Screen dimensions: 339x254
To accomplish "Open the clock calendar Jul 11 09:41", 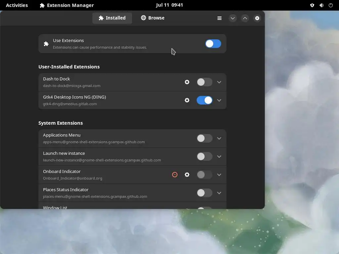I will pyautogui.click(x=169, y=5).
